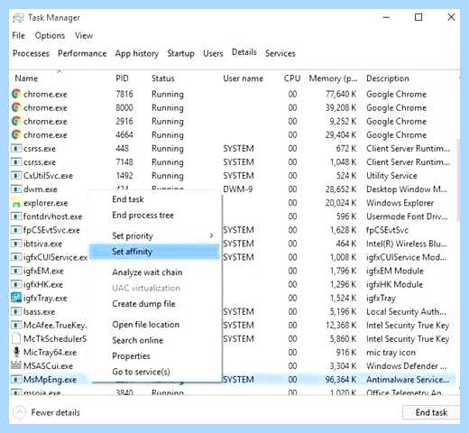Click the vertical scrollbar of process list
Viewport: 469px width, 433px height.
(x=458, y=180)
